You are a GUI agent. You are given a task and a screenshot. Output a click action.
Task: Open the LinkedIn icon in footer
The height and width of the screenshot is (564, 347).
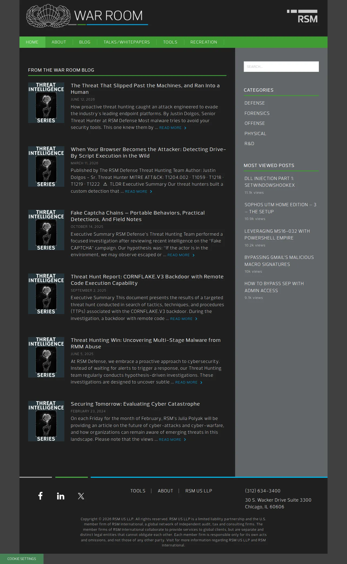click(x=61, y=496)
